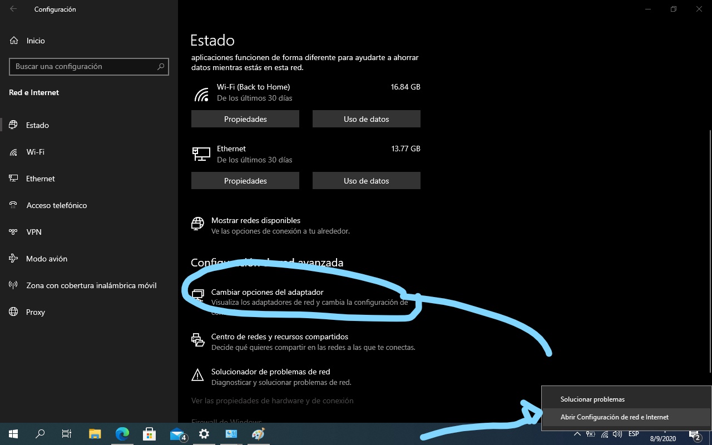The image size is (712, 445).
Task: Open Cambiar opciones del adaptador
Action: coord(268,292)
